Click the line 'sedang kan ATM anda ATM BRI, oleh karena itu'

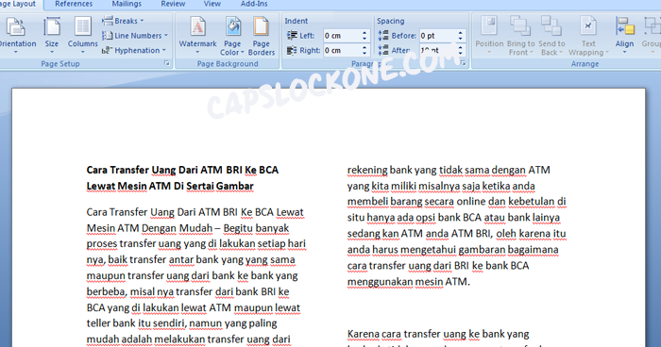point(456,234)
